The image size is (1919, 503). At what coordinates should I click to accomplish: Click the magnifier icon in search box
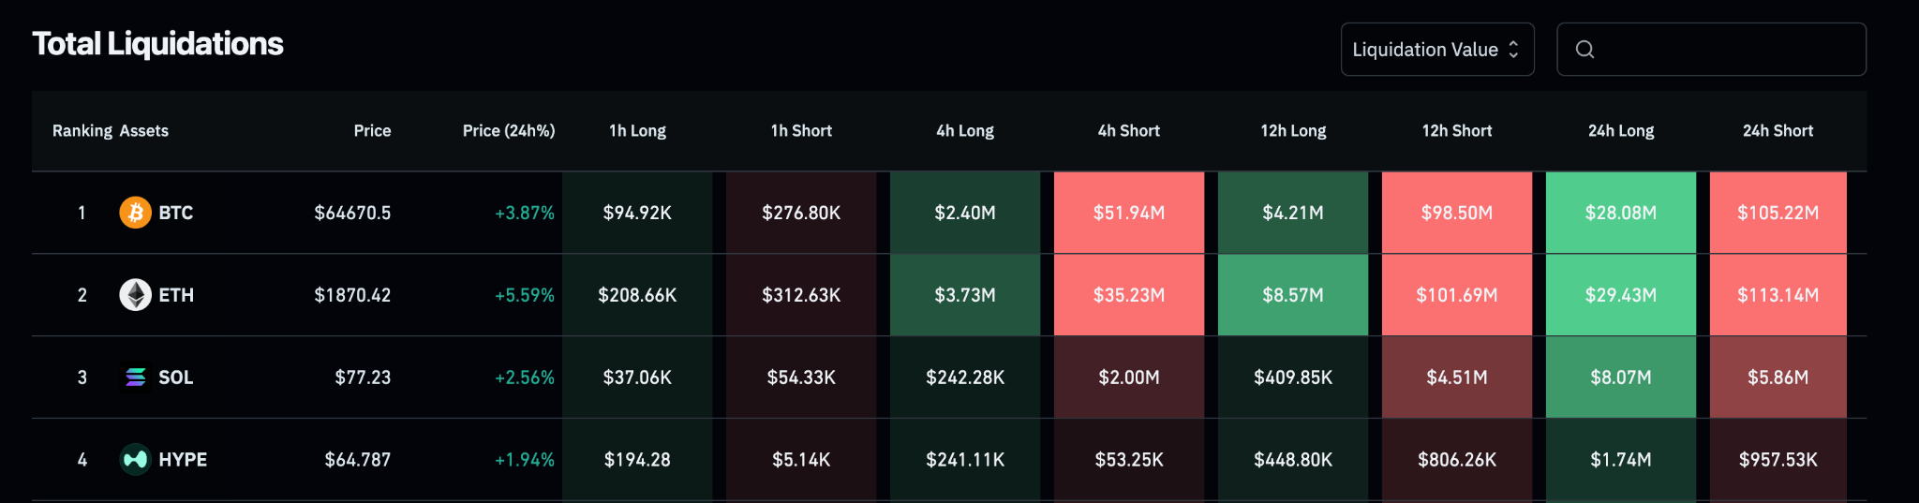pos(1584,50)
